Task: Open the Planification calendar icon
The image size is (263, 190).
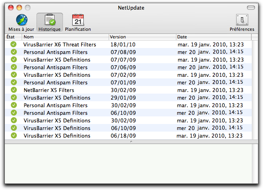Action: click(78, 20)
